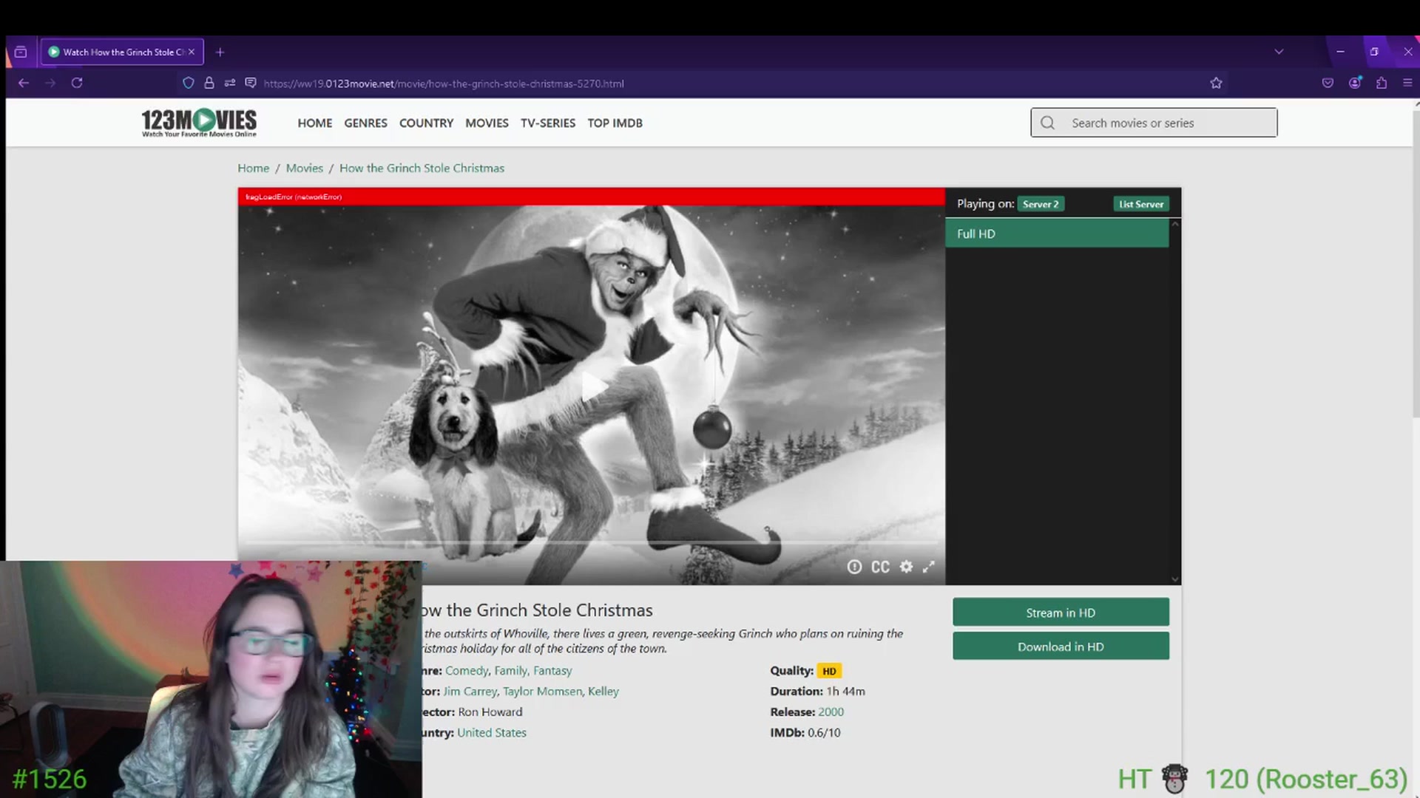
Task: Open the Family genre link
Action: click(511, 670)
